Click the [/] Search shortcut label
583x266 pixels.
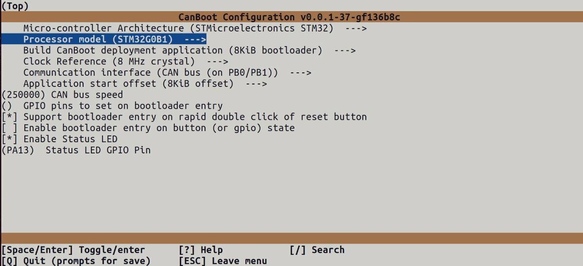(x=317, y=250)
